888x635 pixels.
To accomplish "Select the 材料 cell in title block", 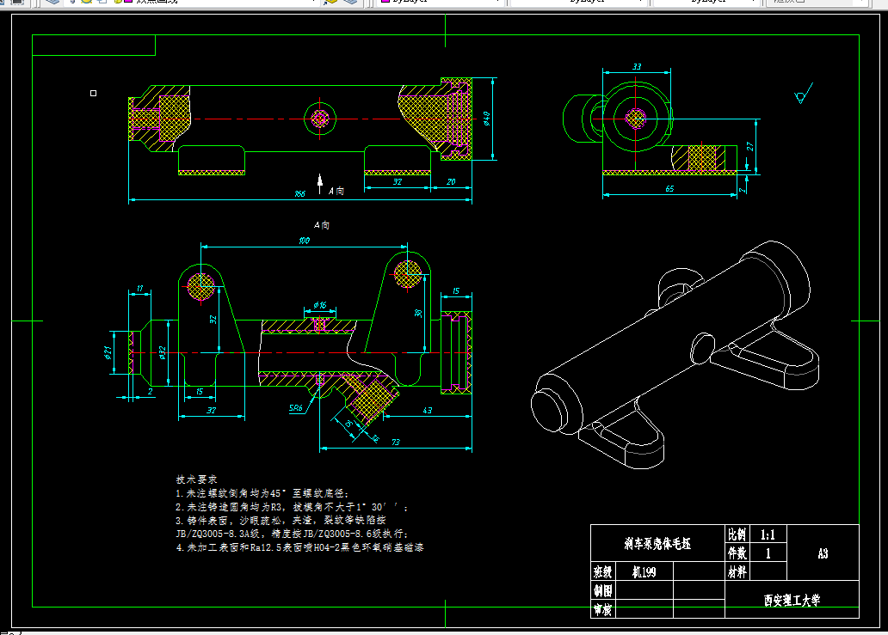I will tap(737, 571).
